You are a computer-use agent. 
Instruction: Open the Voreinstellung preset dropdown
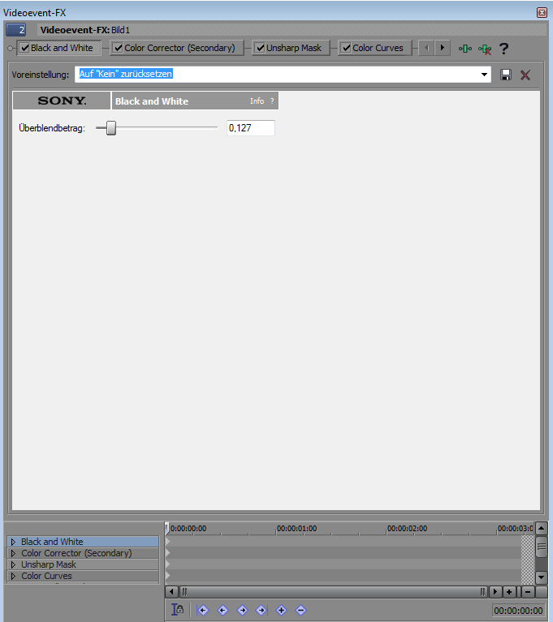pyautogui.click(x=486, y=74)
